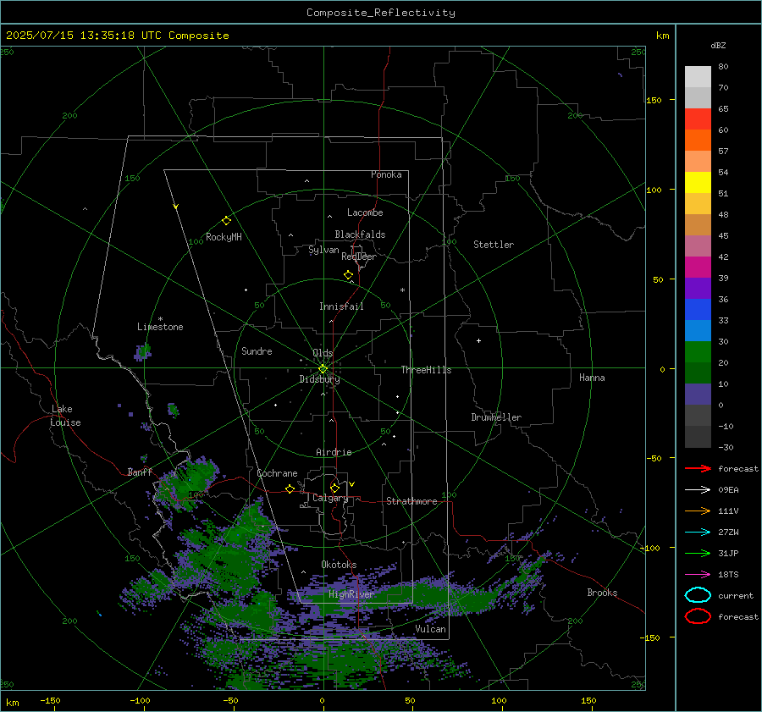Click the light blue 30-33 dBZ swatch
Viewport: 762px width, 712px height.
point(698,331)
